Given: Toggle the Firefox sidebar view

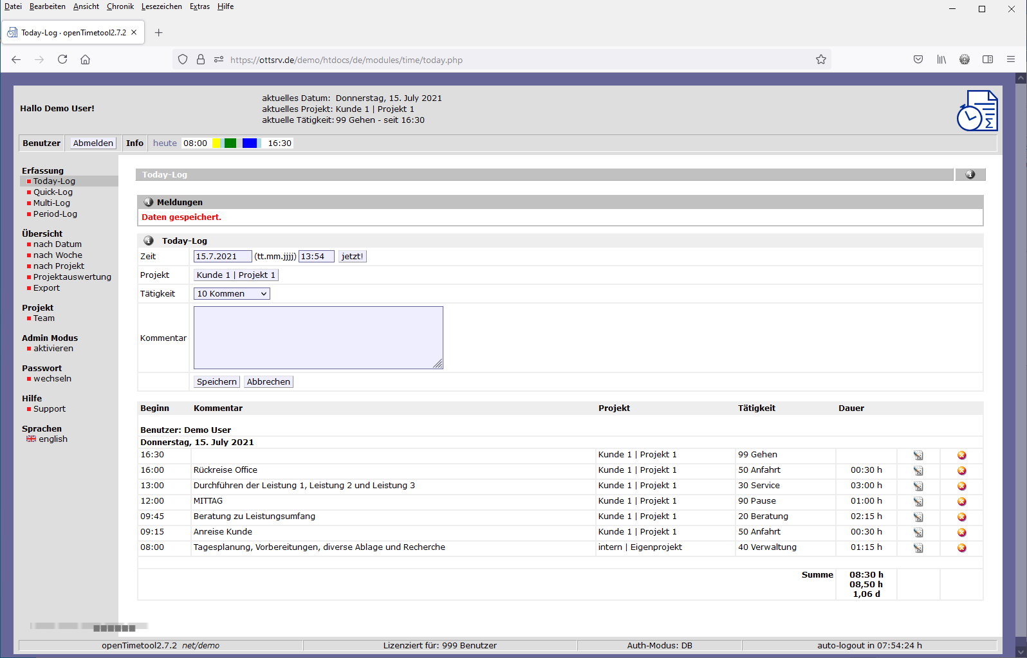Looking at the screenshot, I should [x=988, y=59].
